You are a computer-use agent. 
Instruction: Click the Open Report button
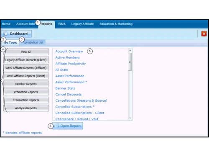click(68, 126)
